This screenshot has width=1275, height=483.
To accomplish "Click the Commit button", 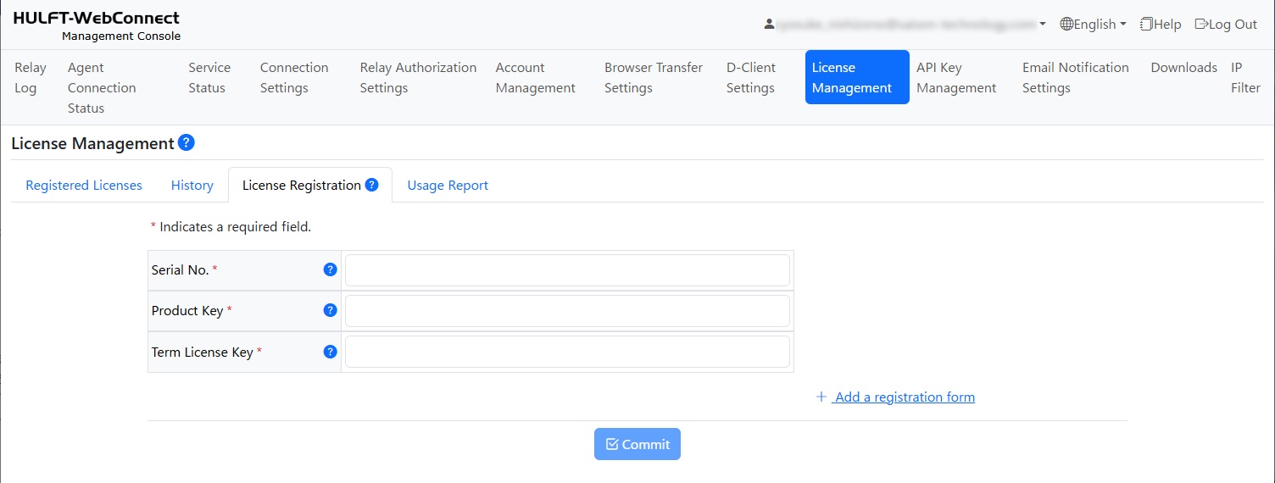I will [x=637, y=444].
